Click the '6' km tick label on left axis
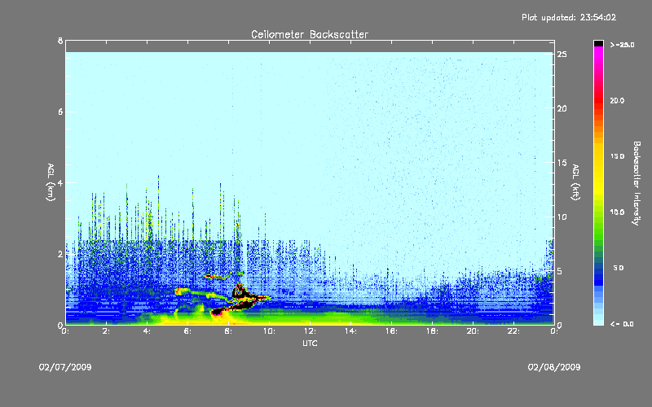 pyautogui.click(x=60, y=112)
